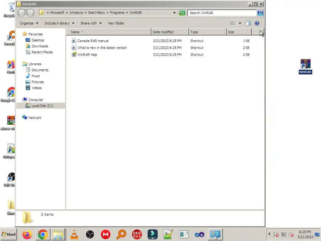Click the Action Center flag tray icon

click(276, 234)
